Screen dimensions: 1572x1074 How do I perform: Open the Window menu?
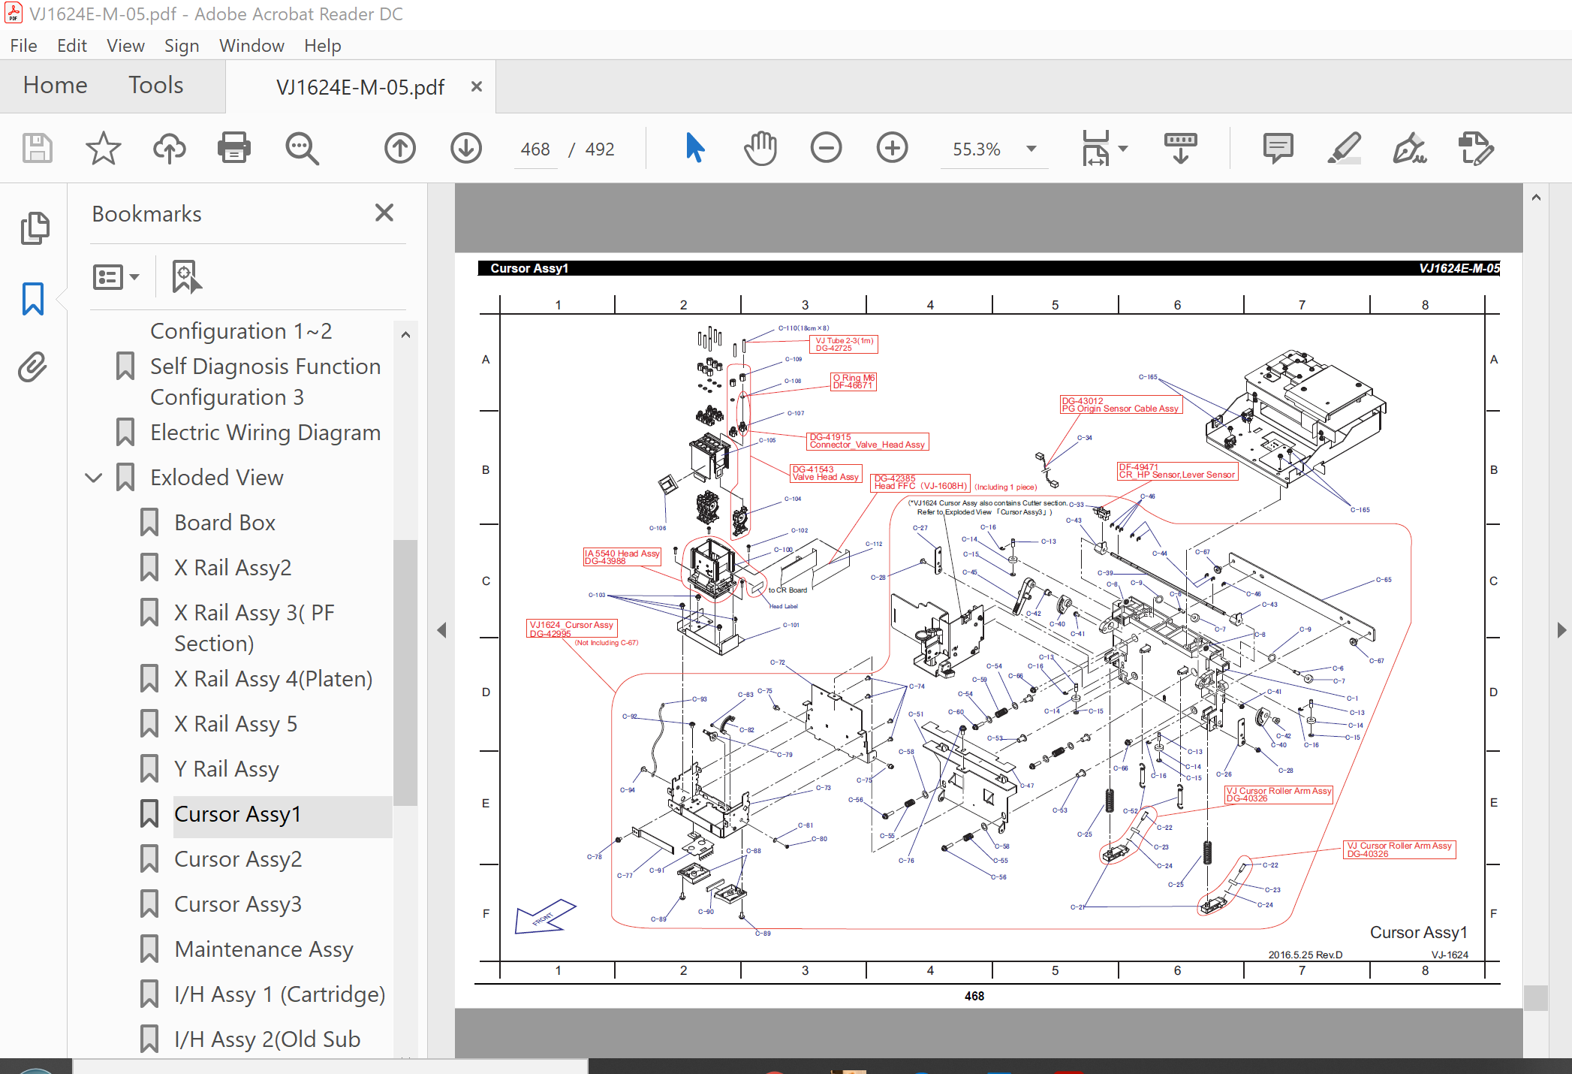[x=251, y=46]
